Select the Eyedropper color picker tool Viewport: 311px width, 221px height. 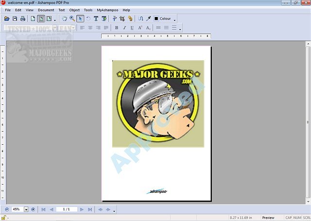(148, 18)
